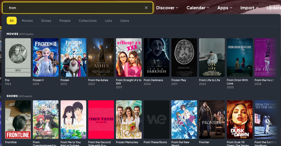Viewport: 281px width, 146px height.
Task: Switch to the Users filter tab
Action: click(124, 21)
